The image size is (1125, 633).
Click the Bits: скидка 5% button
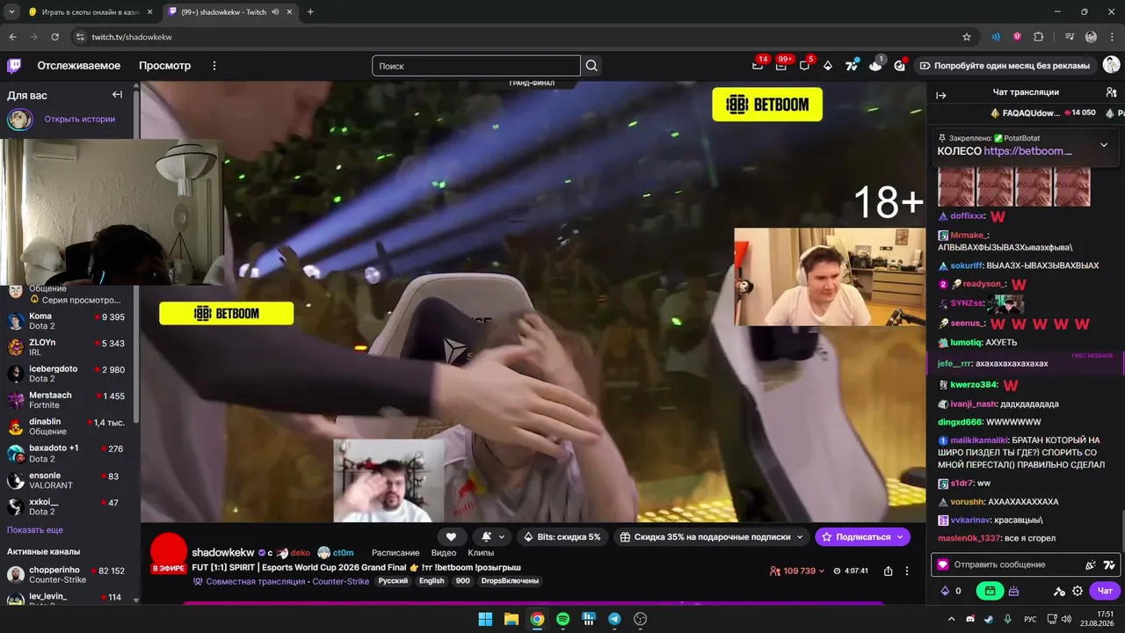pos(562,537)
